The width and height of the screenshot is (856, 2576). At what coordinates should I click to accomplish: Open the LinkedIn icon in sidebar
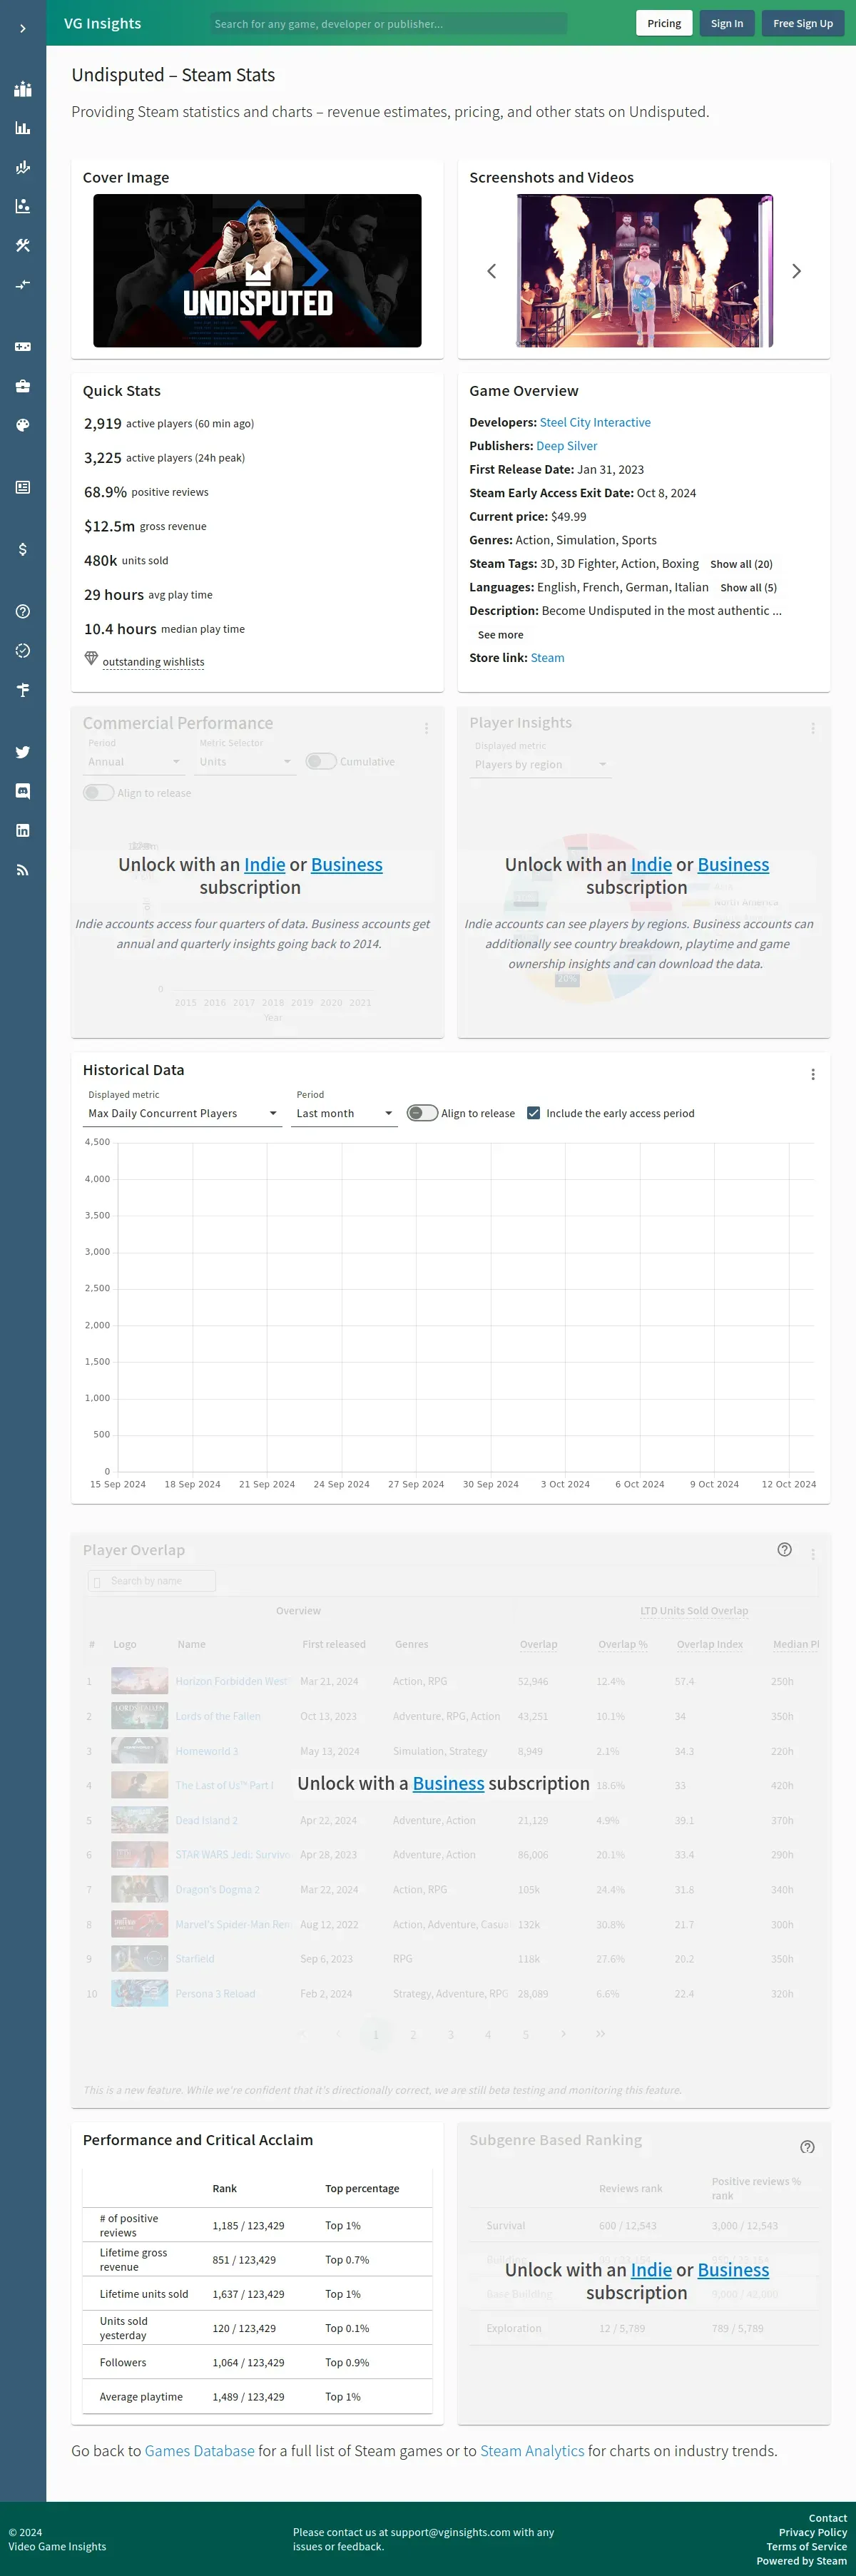click(23, 830)
